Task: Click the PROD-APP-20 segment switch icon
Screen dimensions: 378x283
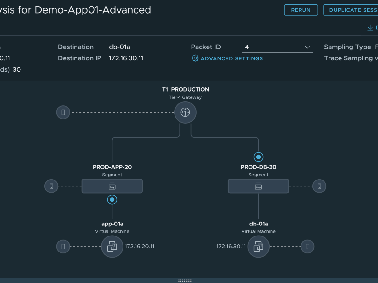Action: tap(112, 186)
